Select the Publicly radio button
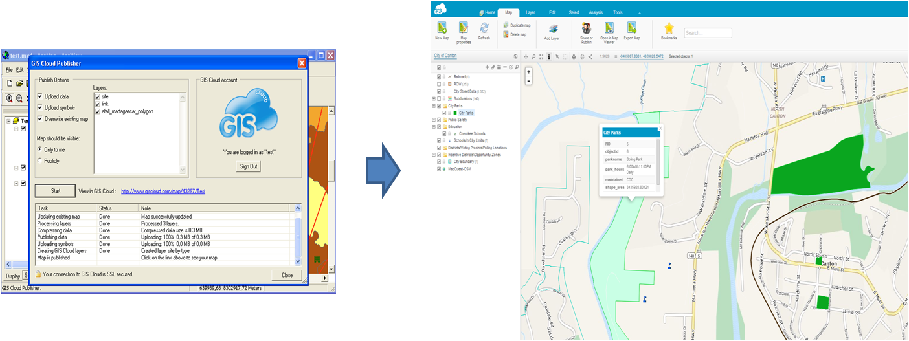This screenshot has width=909, height=341. click(x=40, y=160)
